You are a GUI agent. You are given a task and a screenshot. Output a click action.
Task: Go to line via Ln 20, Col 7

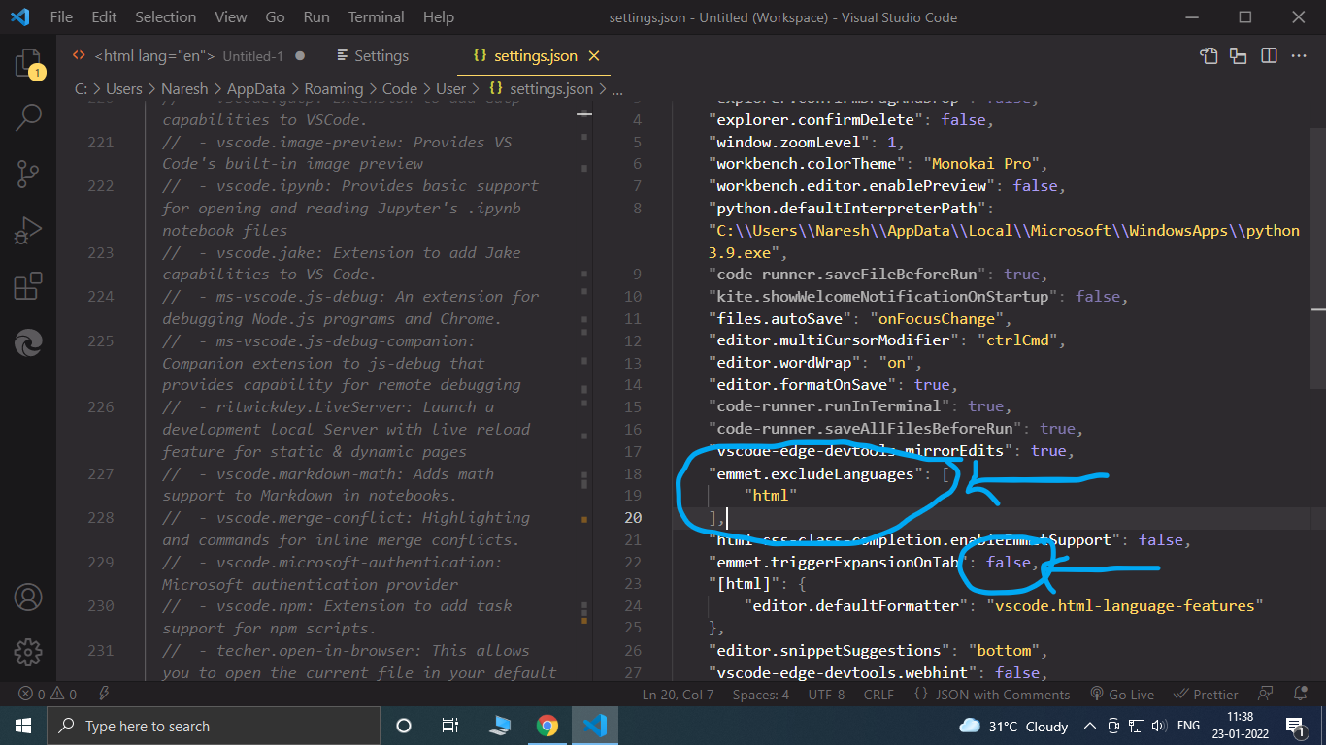678,695
